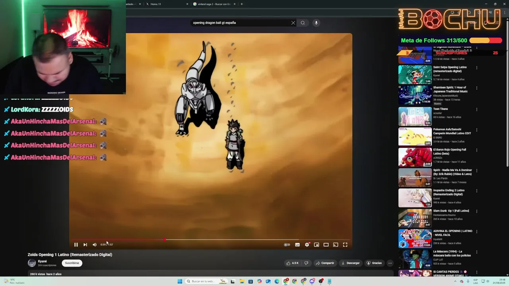Show hidden system tray icons
The height and width of the screenshot is (286, 509).
[455, 281]
